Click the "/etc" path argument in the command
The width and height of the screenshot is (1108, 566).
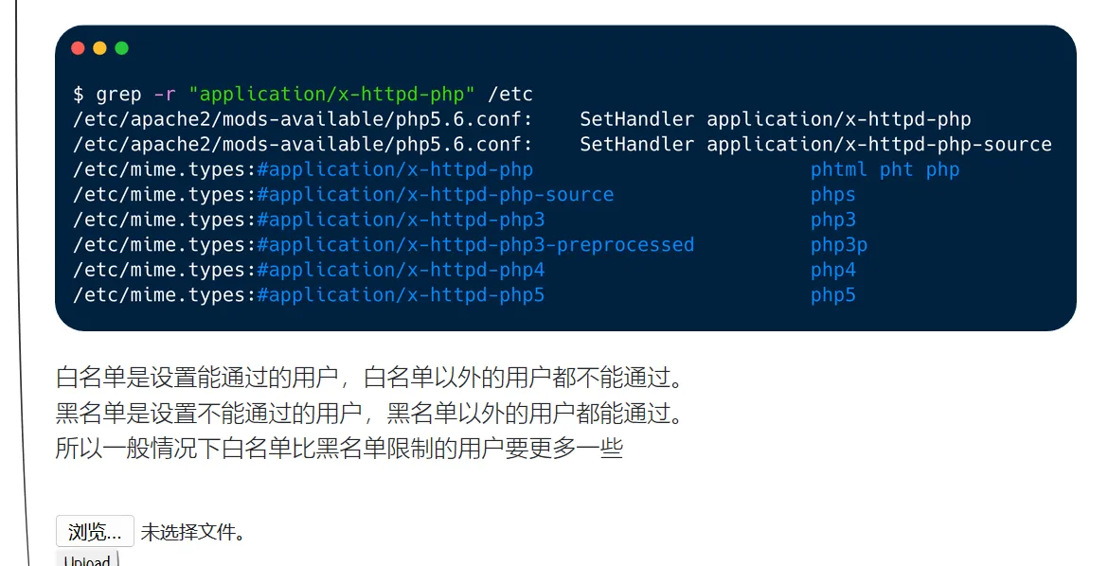[510, 95]
